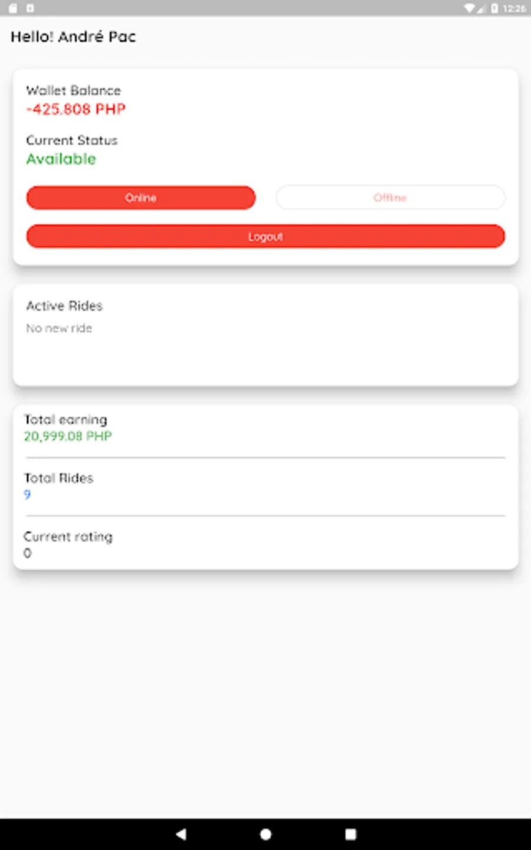Screen dimensions: 531x850
Task: Switch driver status to Online
Action: click(141, 198)
